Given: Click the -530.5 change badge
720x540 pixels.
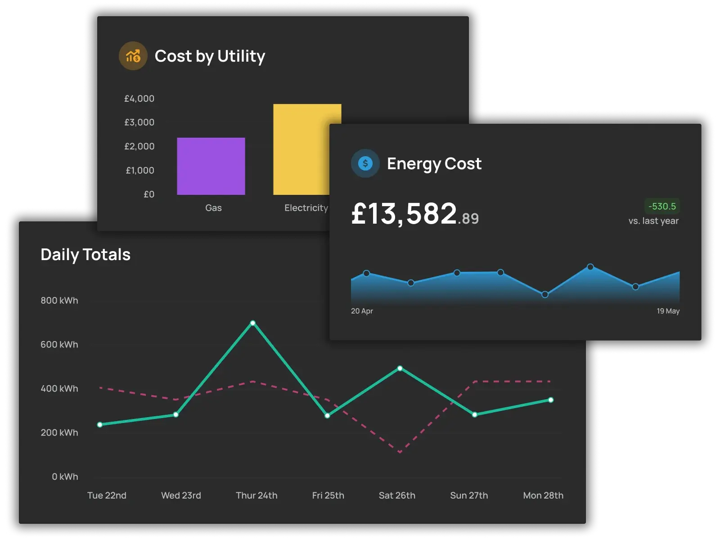Looking at the screenshot, I should click(662, 207).
